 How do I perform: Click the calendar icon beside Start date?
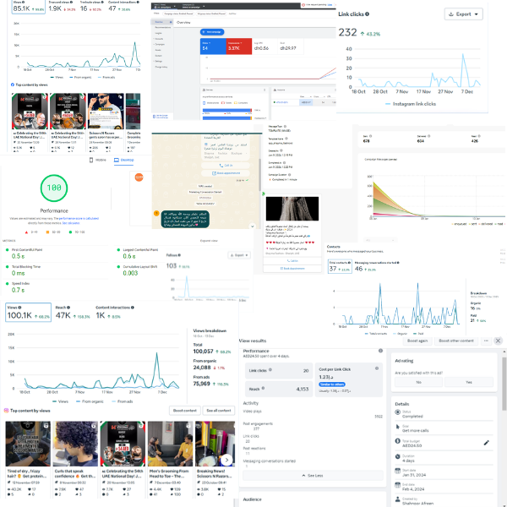coord(398,471)
